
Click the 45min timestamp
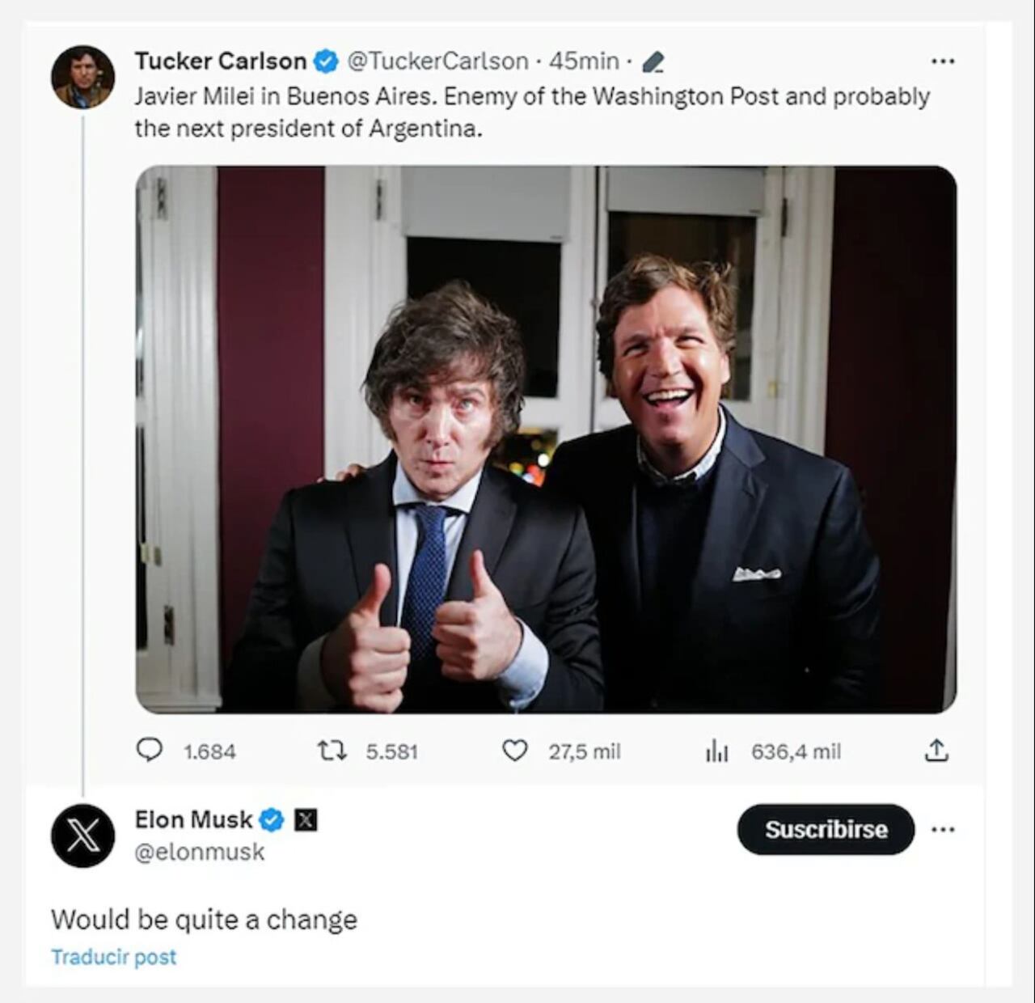[583, 61]
